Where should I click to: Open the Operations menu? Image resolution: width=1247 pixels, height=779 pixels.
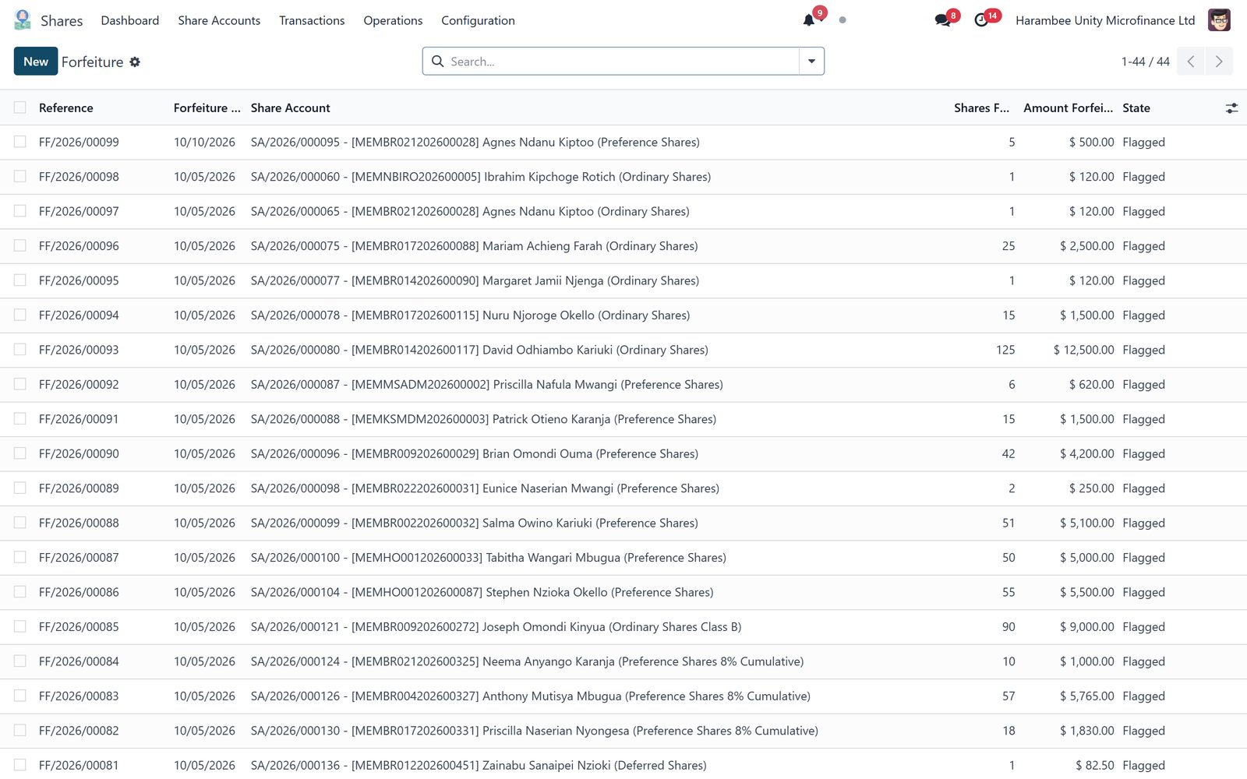pos(393,20)
